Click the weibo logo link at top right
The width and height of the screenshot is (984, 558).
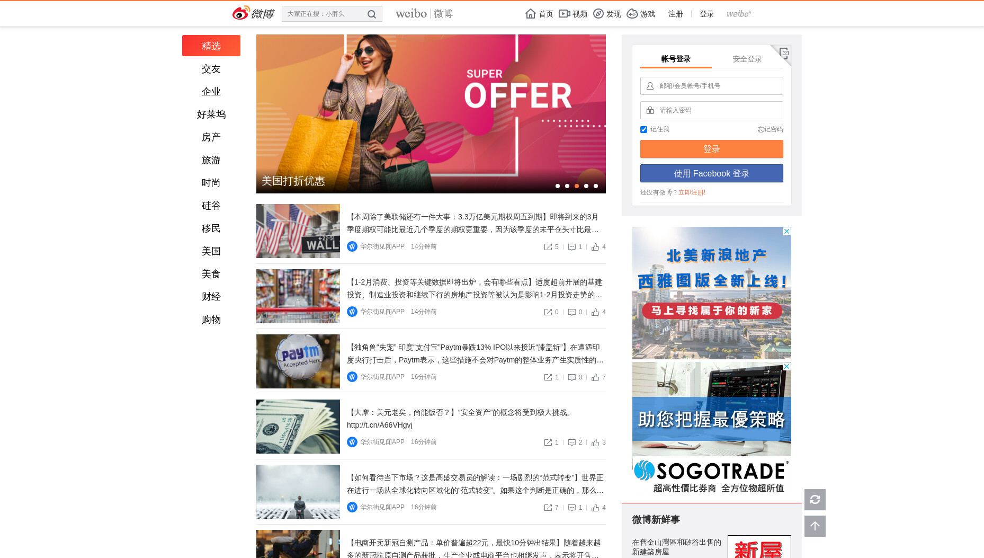(x=739, y=14)
